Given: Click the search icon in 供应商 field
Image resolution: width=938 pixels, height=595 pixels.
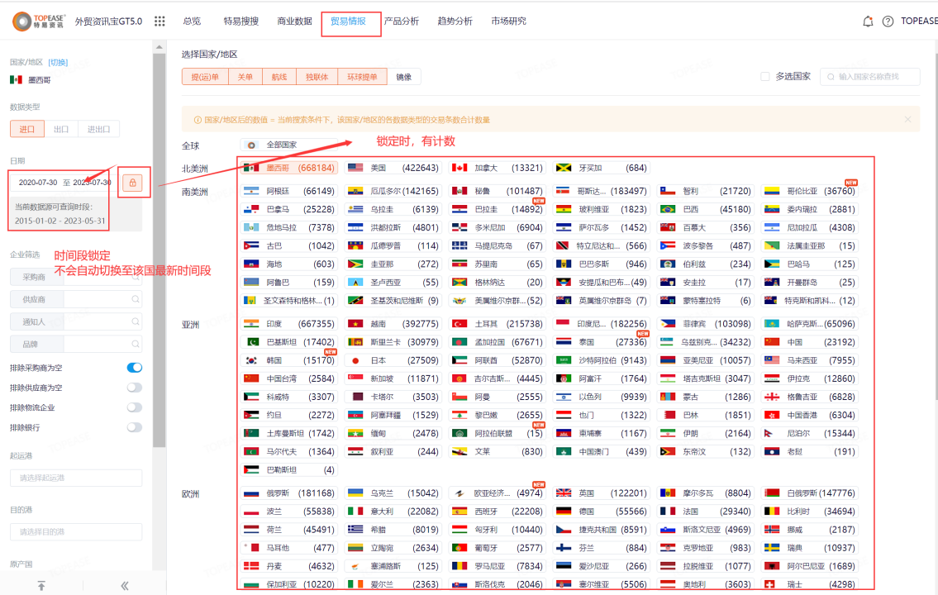Looking at the screenshot, I should (x=136, y=299).
